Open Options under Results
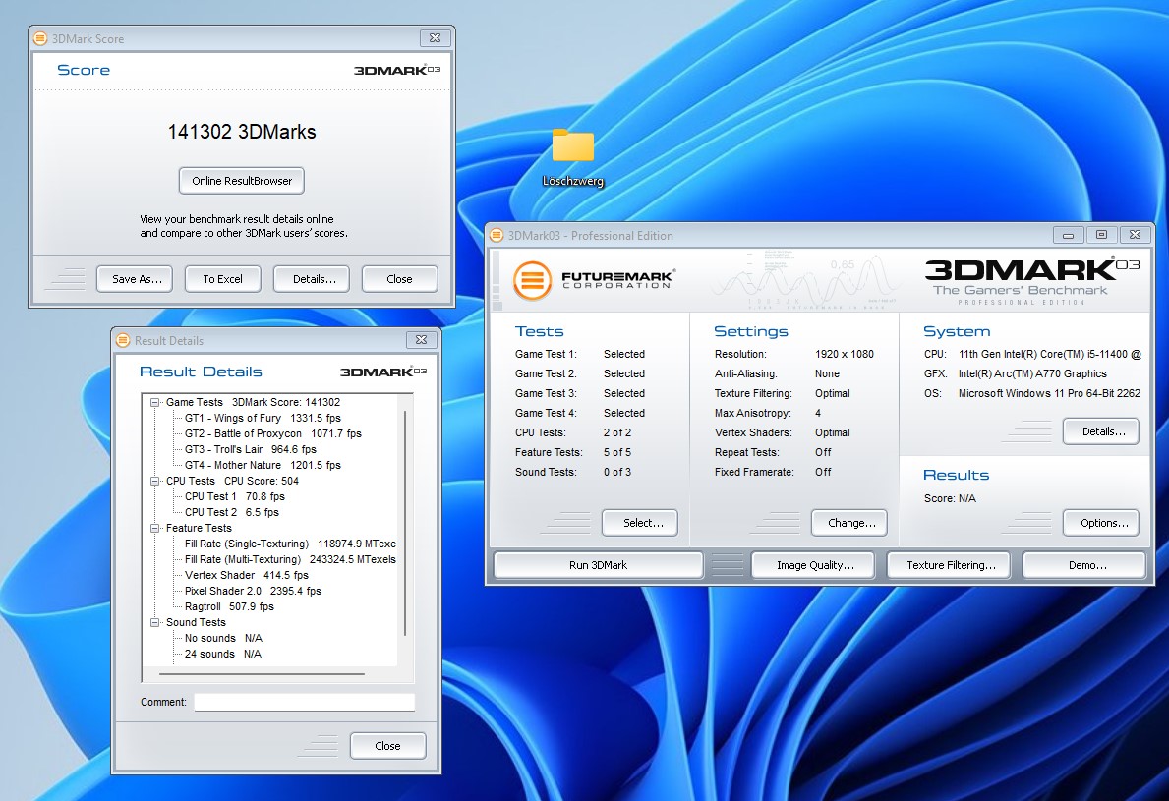Viewport: 1169px width, 801px height. tap(1101, 523)
